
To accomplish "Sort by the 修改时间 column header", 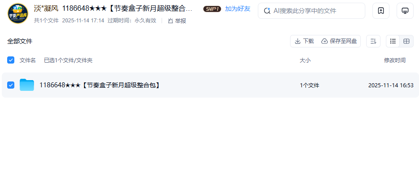I will 395,60.
